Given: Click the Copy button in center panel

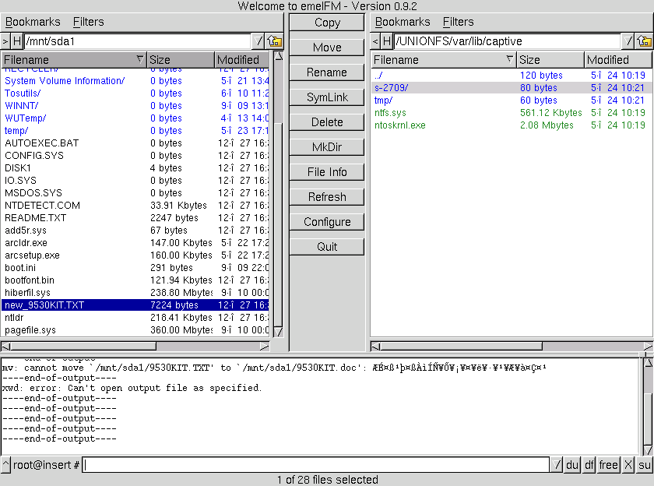Looking at the screenshot, I should point(327,23).
